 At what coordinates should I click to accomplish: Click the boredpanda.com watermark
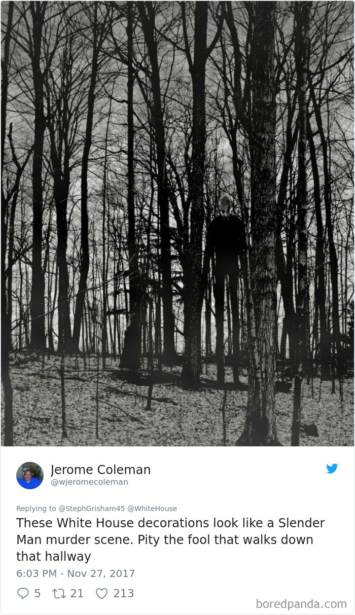[x=301, y=604]
